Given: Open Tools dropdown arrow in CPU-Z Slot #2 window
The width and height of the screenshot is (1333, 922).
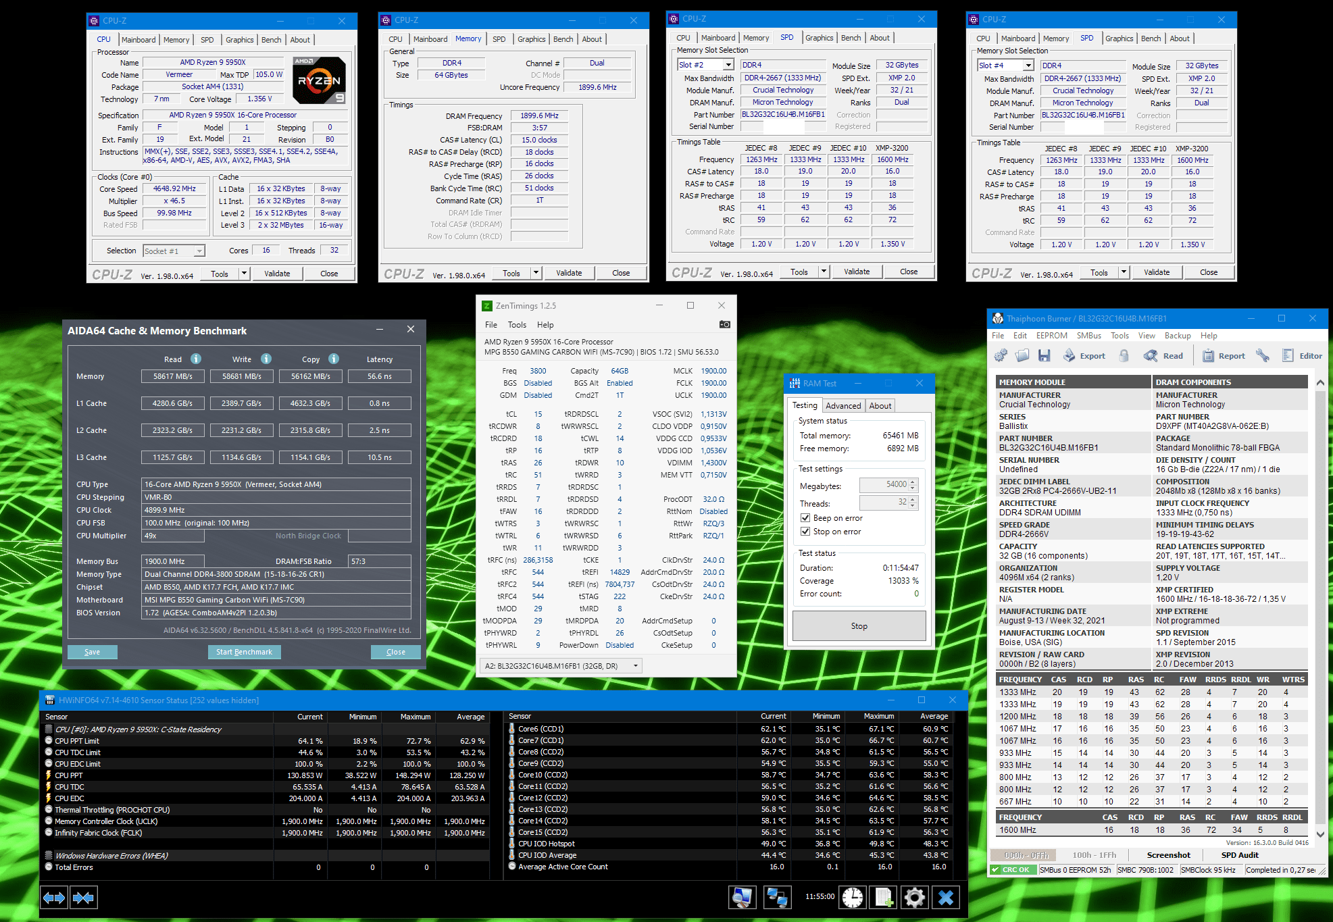Looking at the screenshot, I should pyautogui.click(x=824, y=272).
